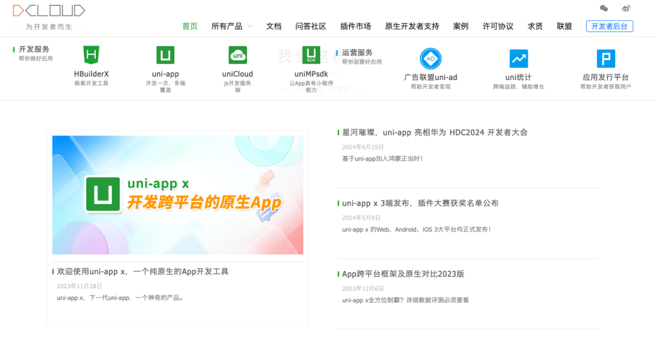Click the 跨端追踪，辅助增长 description
The width and height of the screenshot is (656, 346).
tap(518, 87)
